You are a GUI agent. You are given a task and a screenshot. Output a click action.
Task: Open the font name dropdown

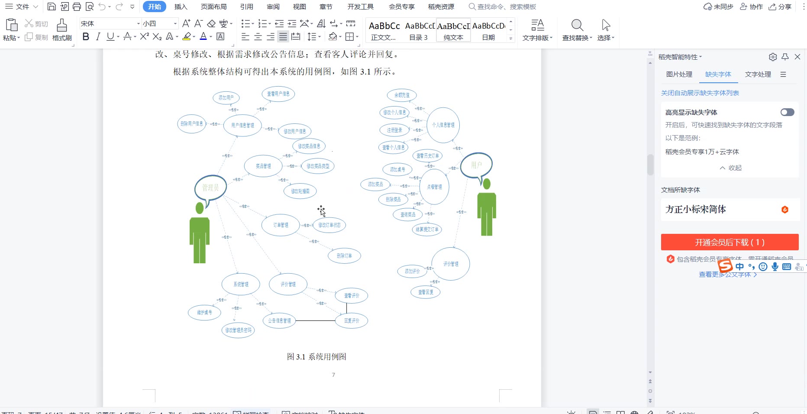[x=139, y=23]
